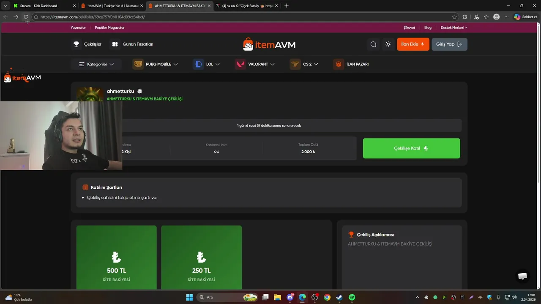Open Task View on taskbar
541x304 pixels.
(265, 297)
